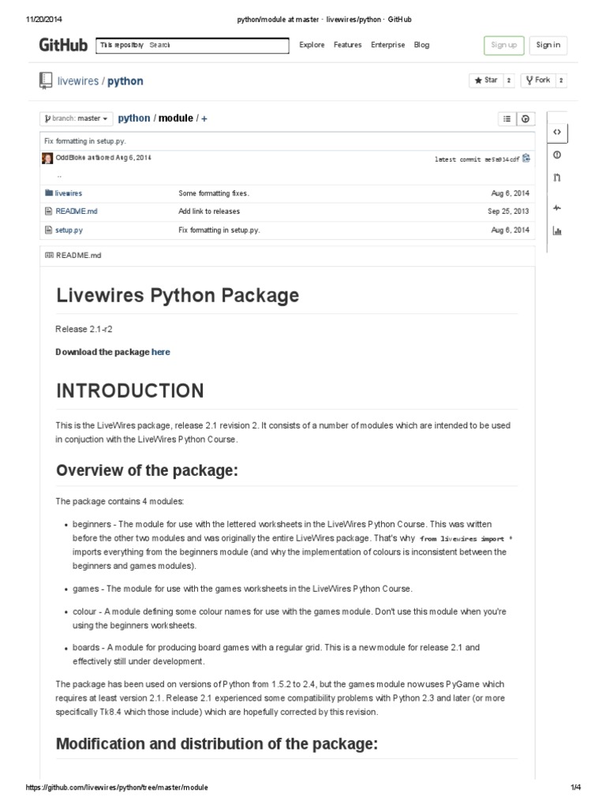Screen dimensions: 606x808
Task: Open the Issues icon in sidebar
Action: (x=557, y=155)
